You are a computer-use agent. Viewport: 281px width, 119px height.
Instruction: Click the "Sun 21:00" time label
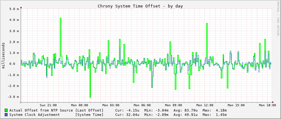tap(48, 105)
